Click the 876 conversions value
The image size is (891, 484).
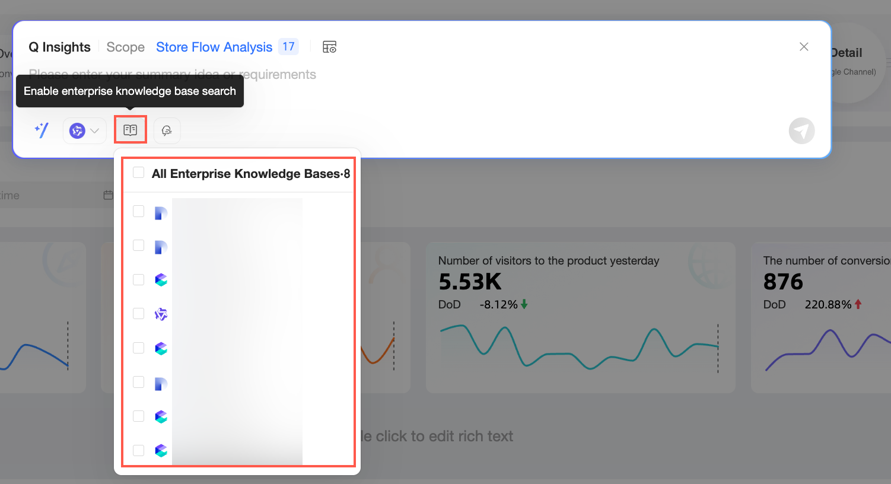[x=783, y=282]
